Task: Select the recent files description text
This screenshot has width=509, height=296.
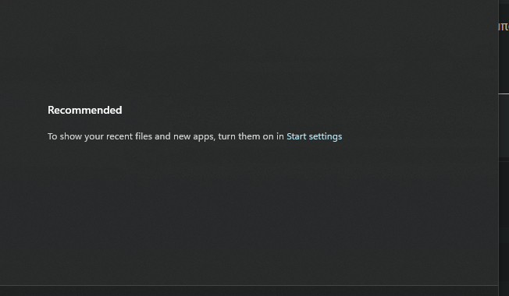Action: (x=166, y=136)
